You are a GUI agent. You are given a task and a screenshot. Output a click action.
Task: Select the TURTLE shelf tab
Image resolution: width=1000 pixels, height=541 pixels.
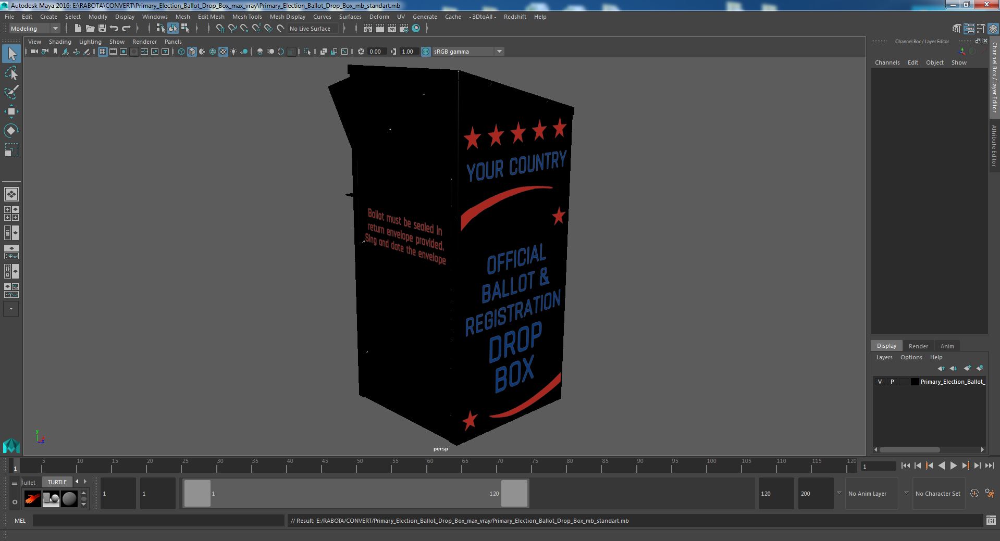pyautogui.click(x=57, y=482)
